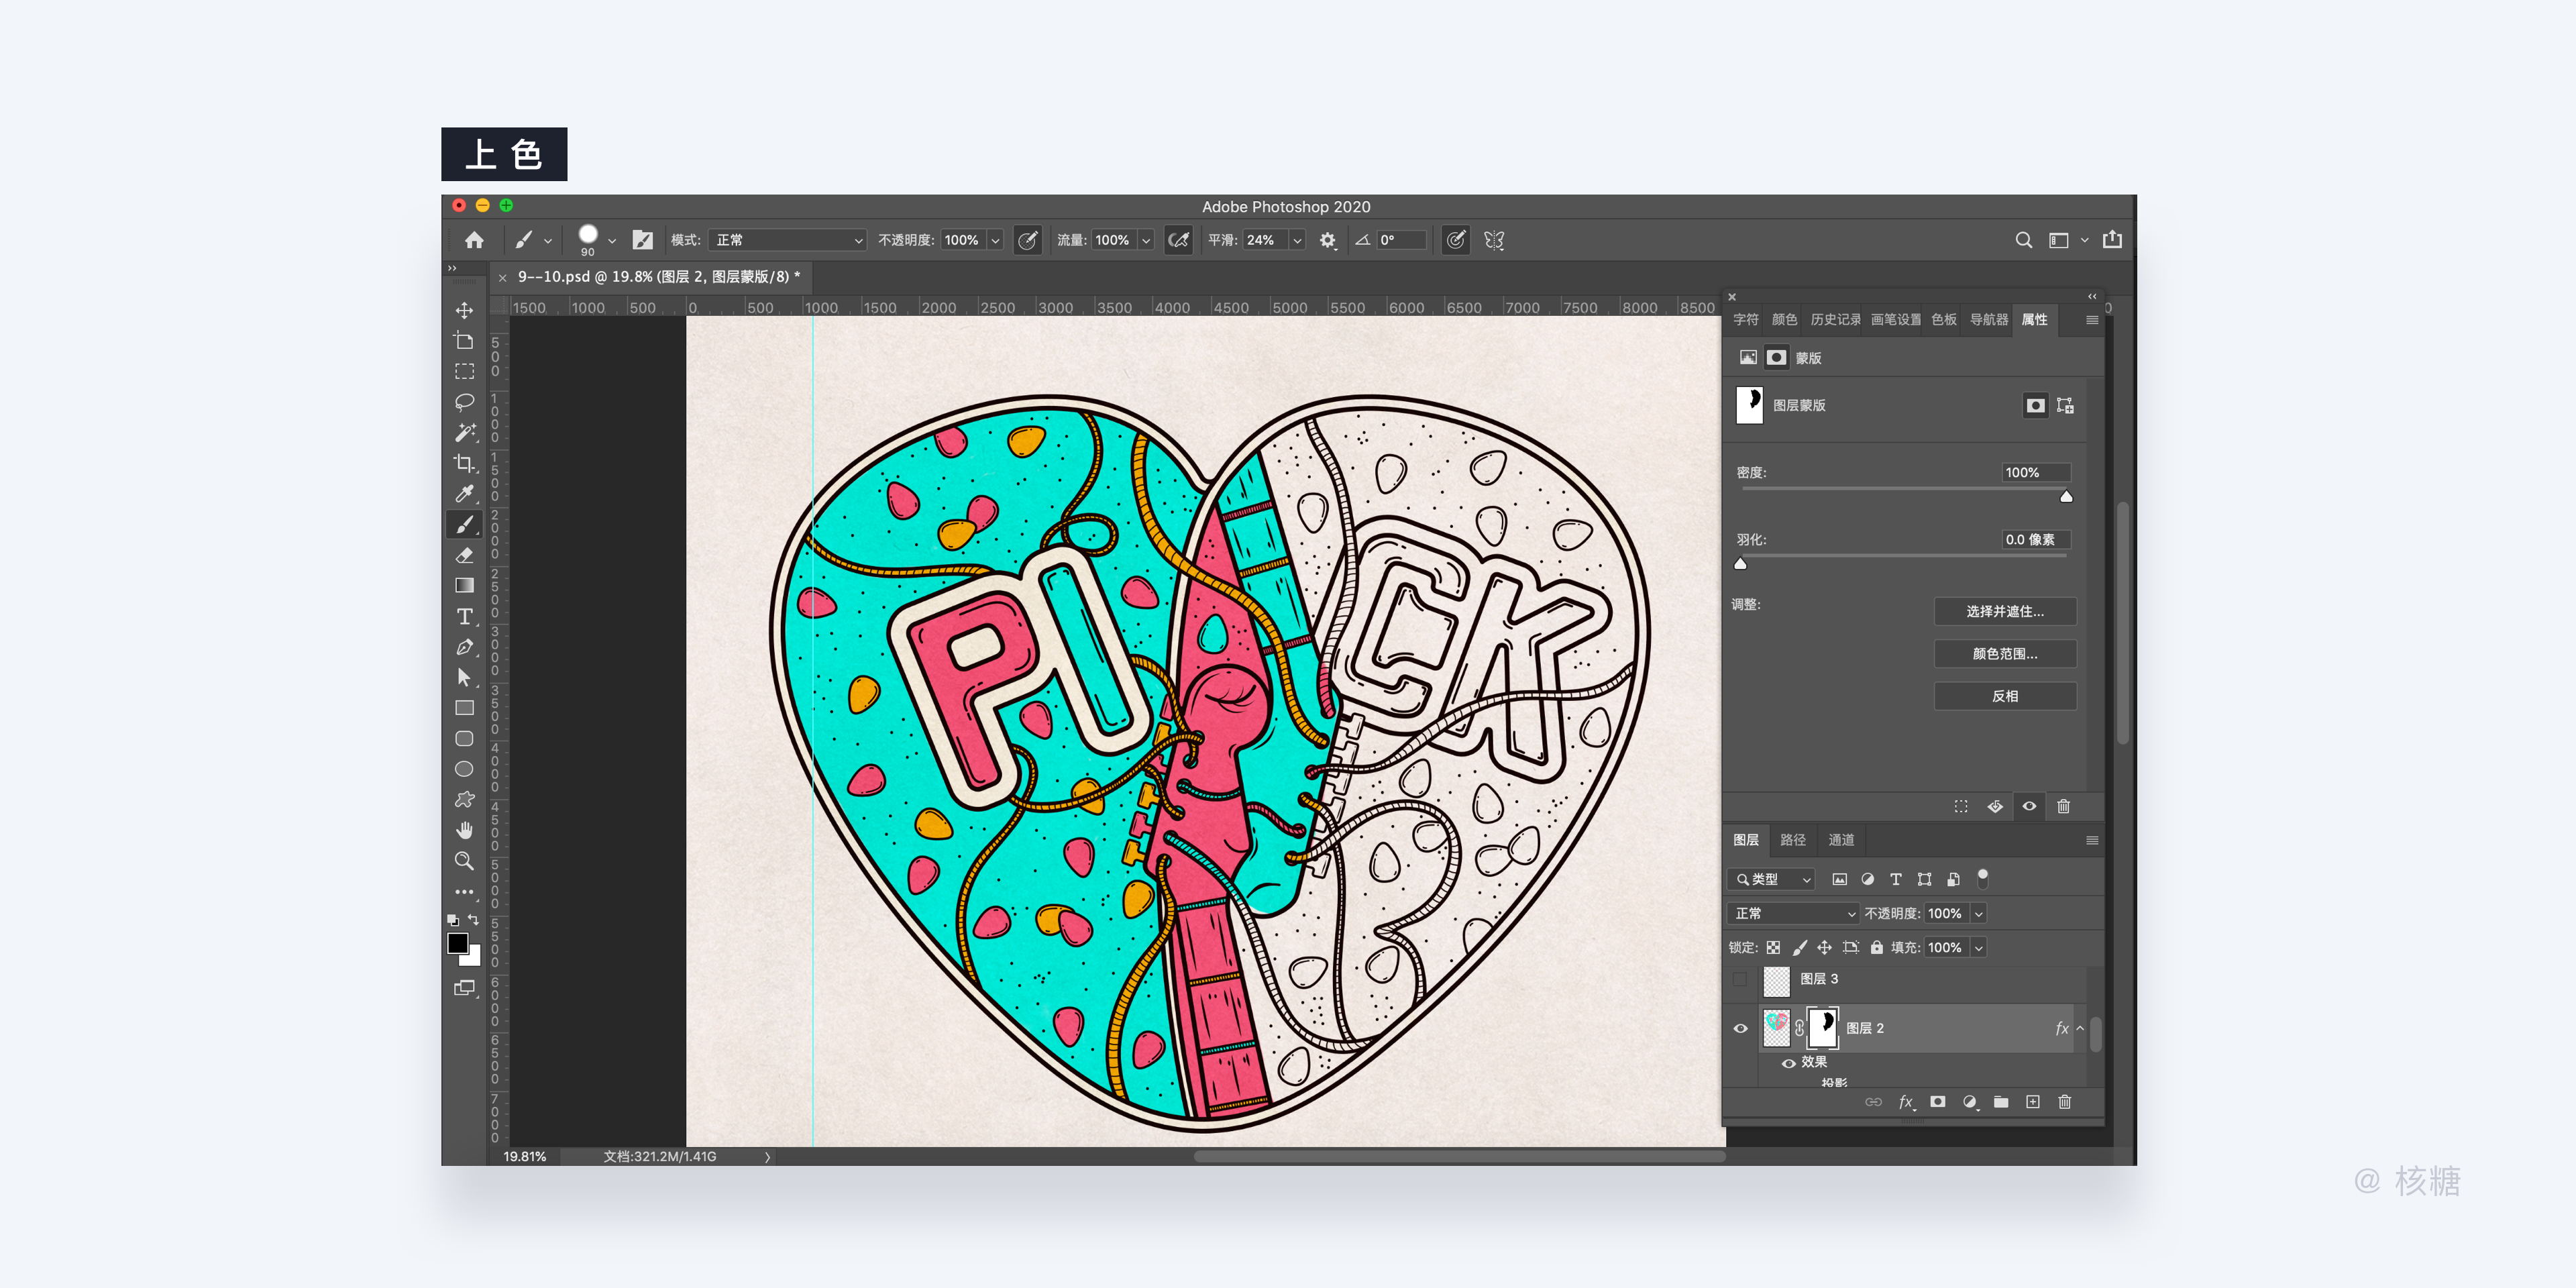Viewport: 2576px width, 1288px height.
Task: Toggle 效果 effects visibility eye
Action: pos(1788,1063)
